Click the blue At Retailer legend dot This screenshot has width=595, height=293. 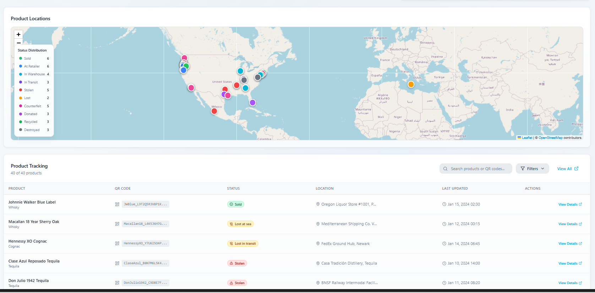pos(21,66)
